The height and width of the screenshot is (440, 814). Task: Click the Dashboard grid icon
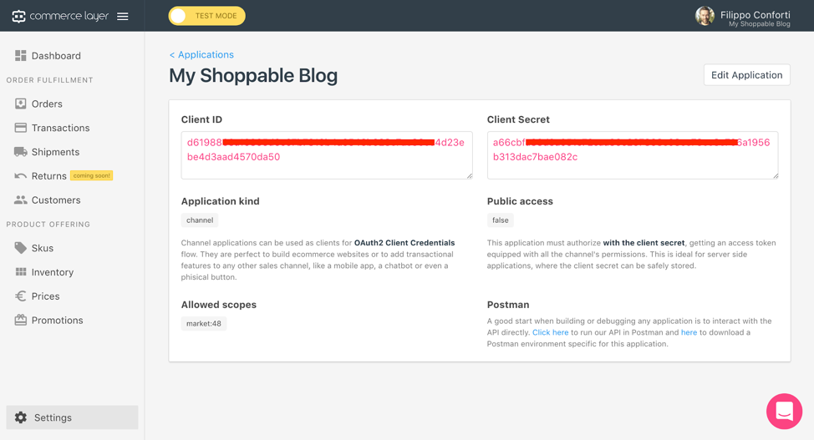[x=21, y=55]
